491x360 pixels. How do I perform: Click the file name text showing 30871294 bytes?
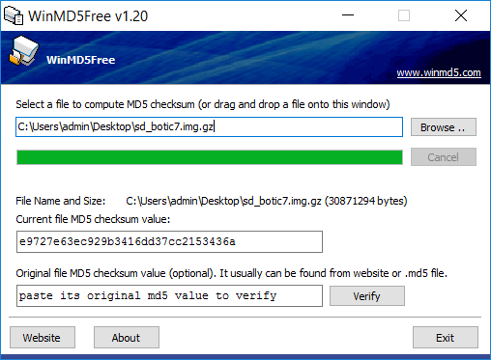(x=267, y=201)
